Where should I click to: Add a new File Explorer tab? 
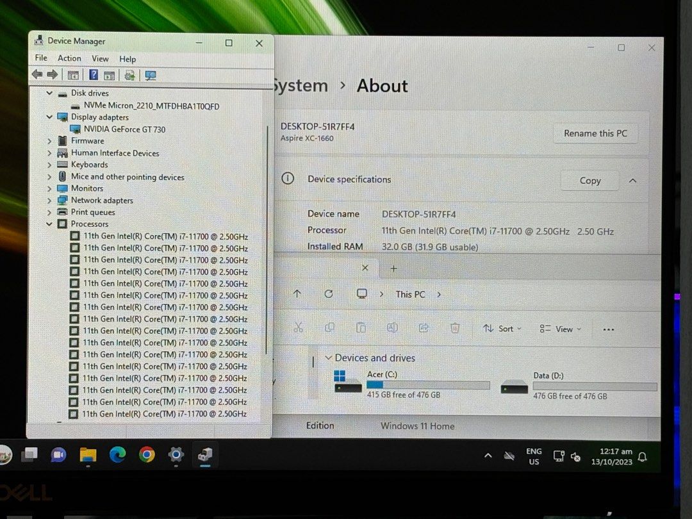coord(393,268)
